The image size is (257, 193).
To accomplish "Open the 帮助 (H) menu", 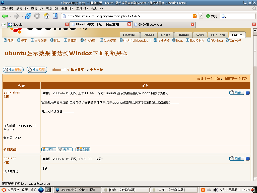I will coord(97,8).
